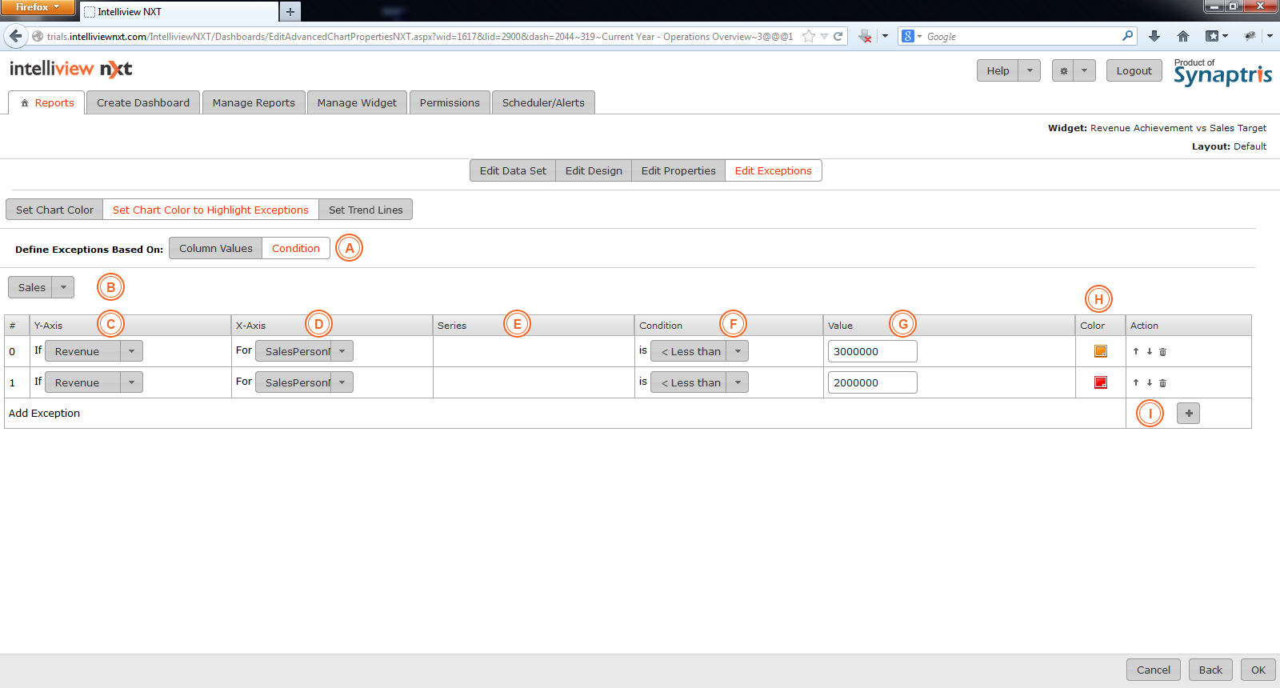Click the value field containing 3000000
The image size is (1280, 688).
tap(871, 351)
